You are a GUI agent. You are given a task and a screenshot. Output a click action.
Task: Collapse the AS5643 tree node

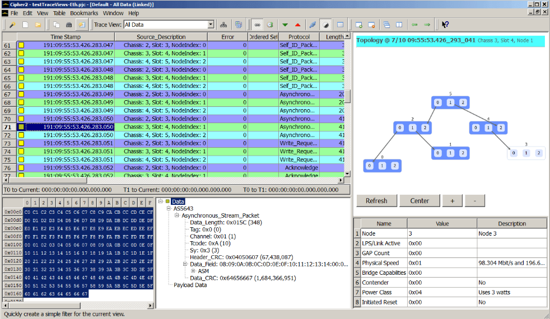[169, 209]
